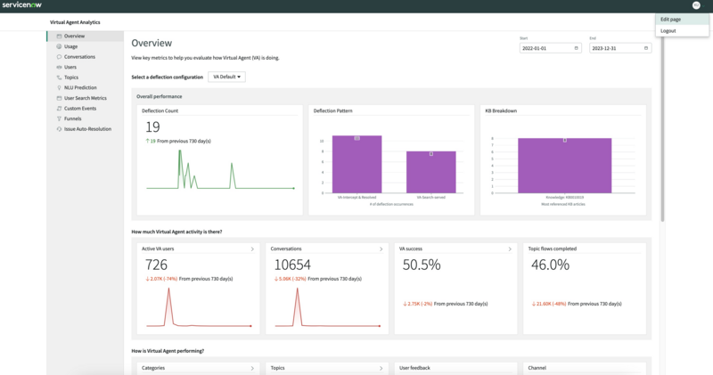713x375 pixels.
Task: Expand Categories card chevron
Action: click(252, 368)
